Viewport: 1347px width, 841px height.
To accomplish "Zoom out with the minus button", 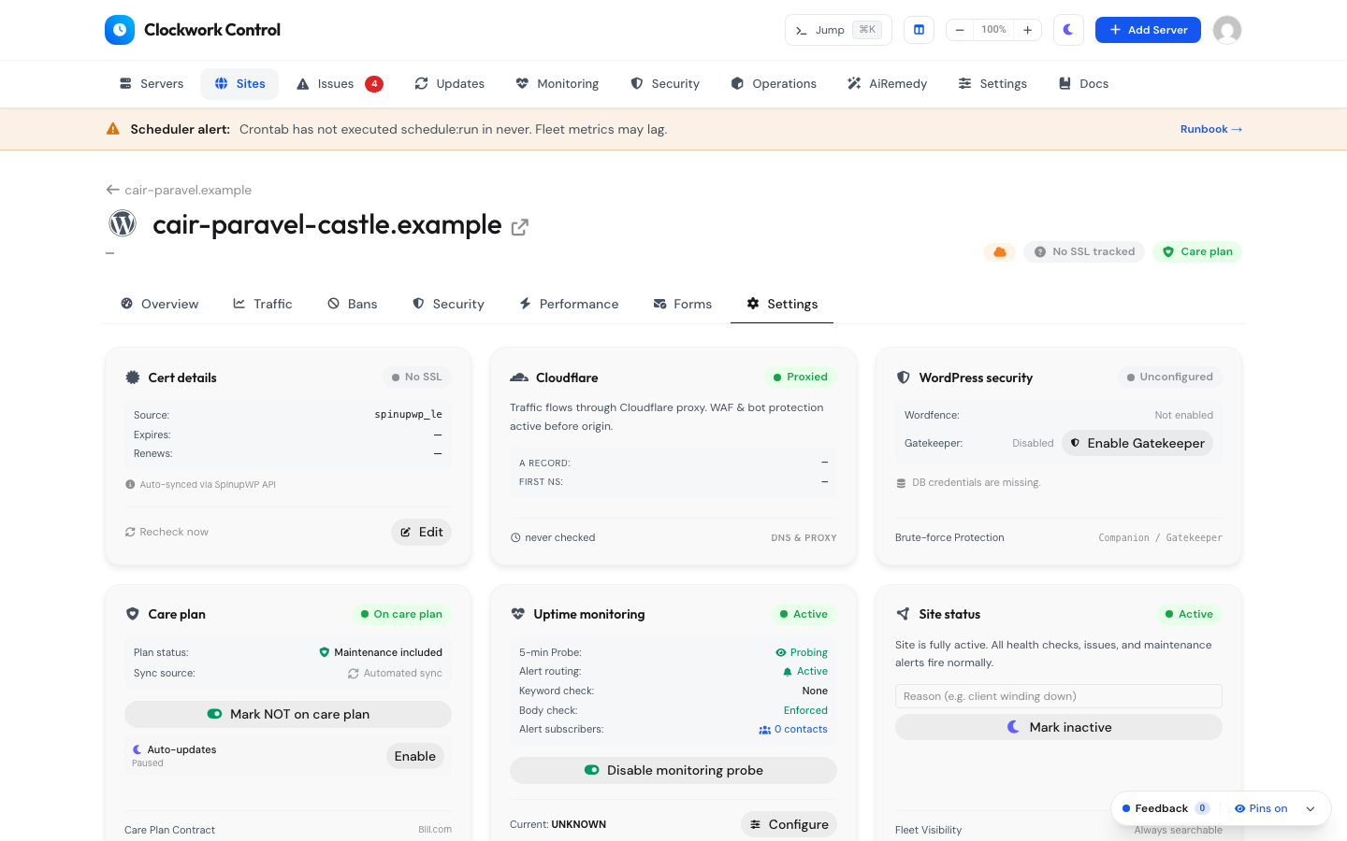I will click(x=960, y=30).
